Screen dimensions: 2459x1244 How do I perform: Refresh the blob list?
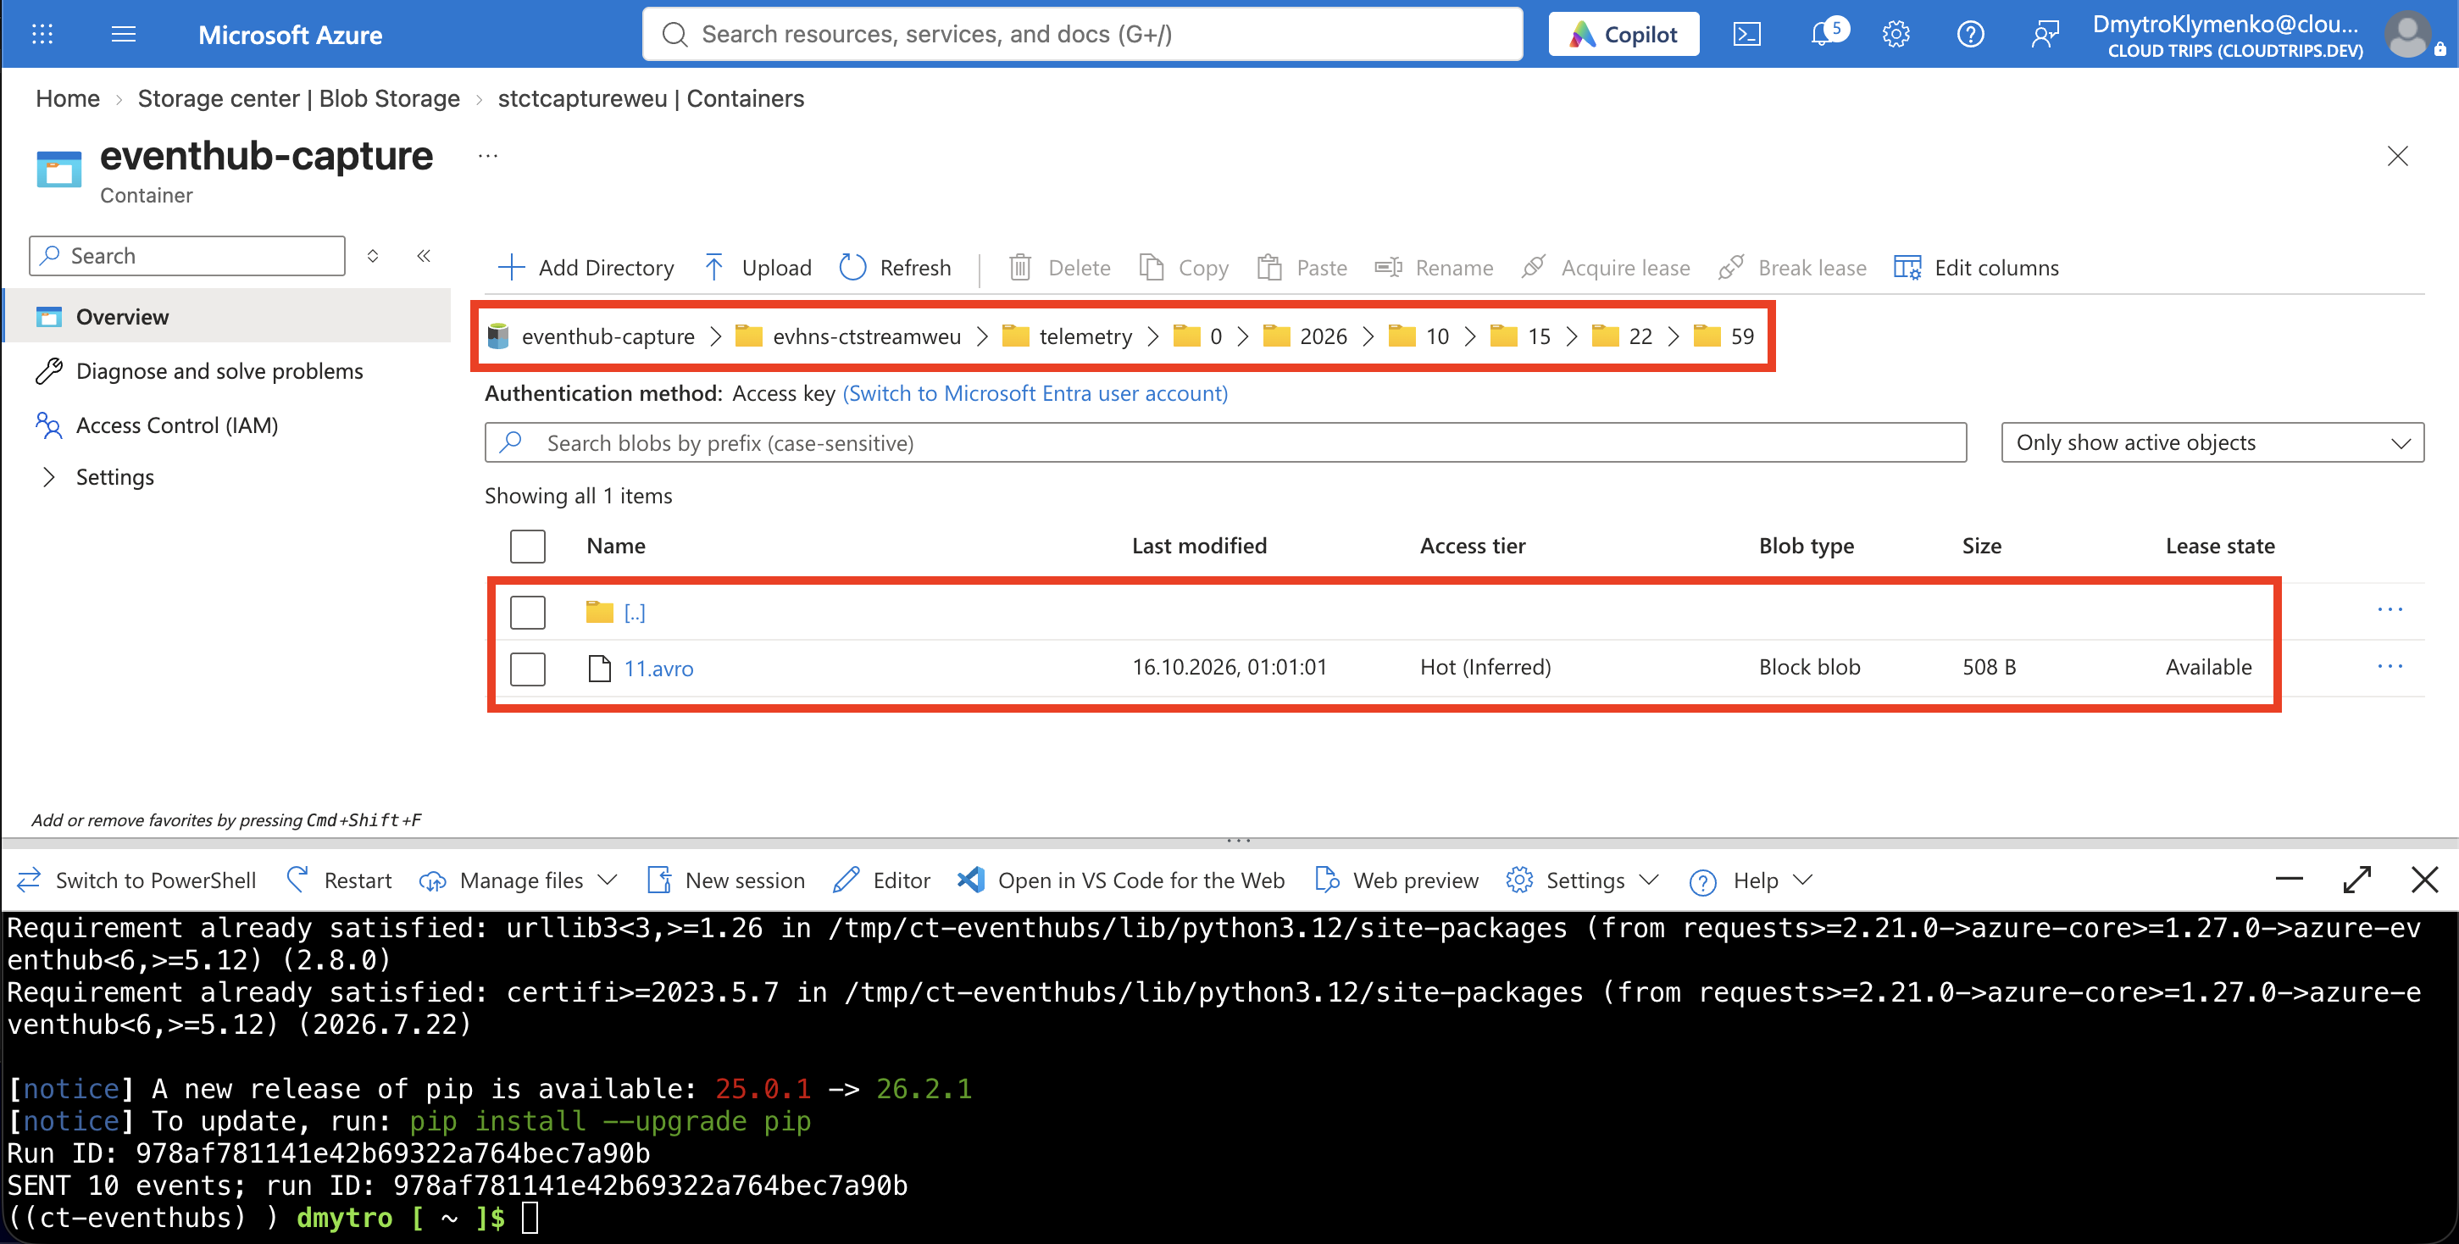pyautogui.click(x=896, y=267)
